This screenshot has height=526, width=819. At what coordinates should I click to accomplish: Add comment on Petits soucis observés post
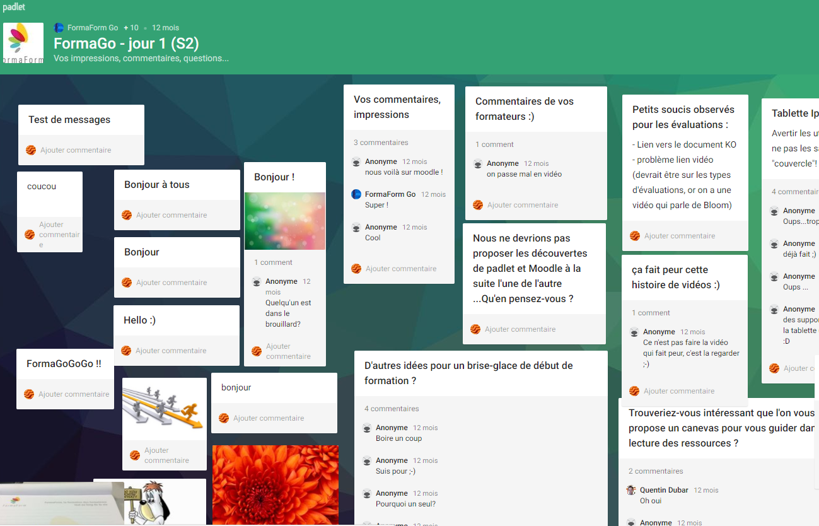coord(680,236)
